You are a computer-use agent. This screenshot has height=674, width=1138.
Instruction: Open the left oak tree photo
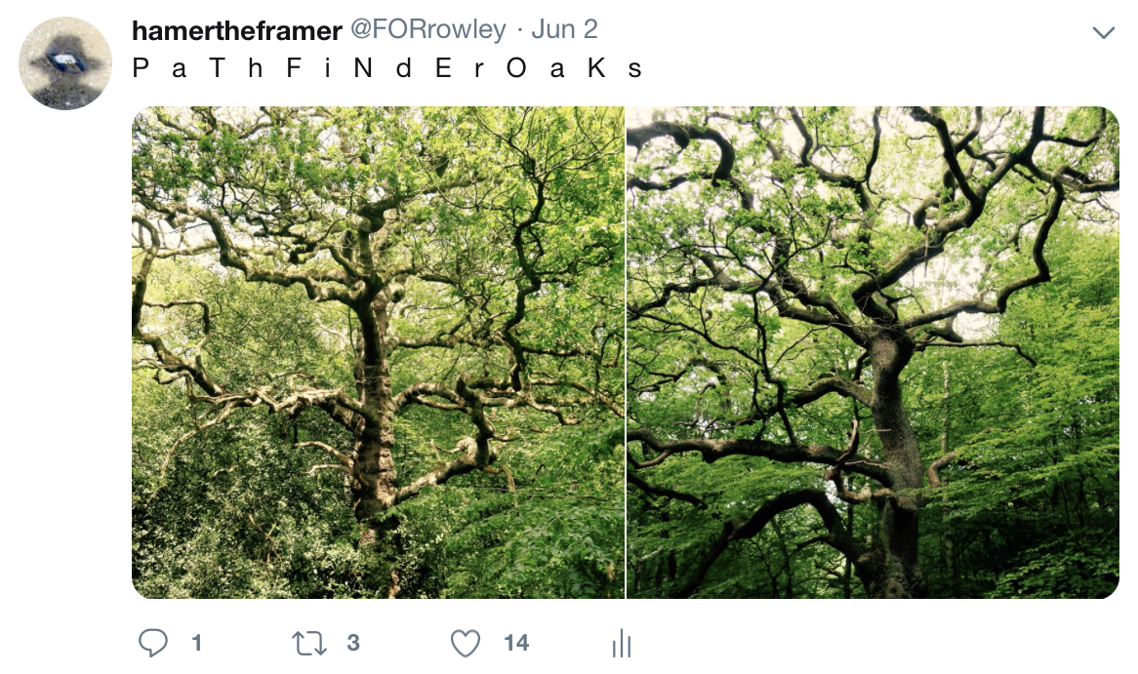(378, 352)
